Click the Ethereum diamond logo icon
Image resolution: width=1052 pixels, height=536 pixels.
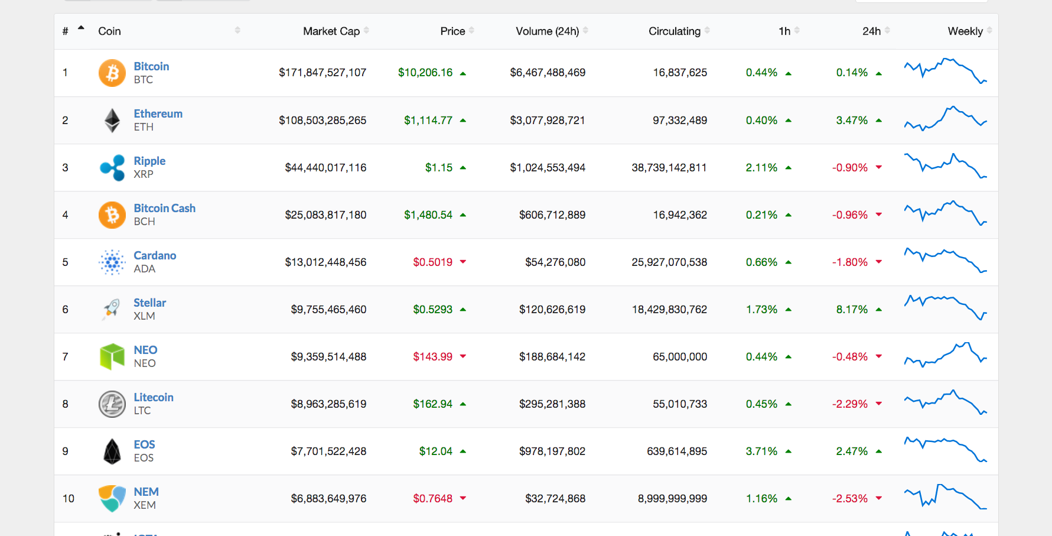112,121
